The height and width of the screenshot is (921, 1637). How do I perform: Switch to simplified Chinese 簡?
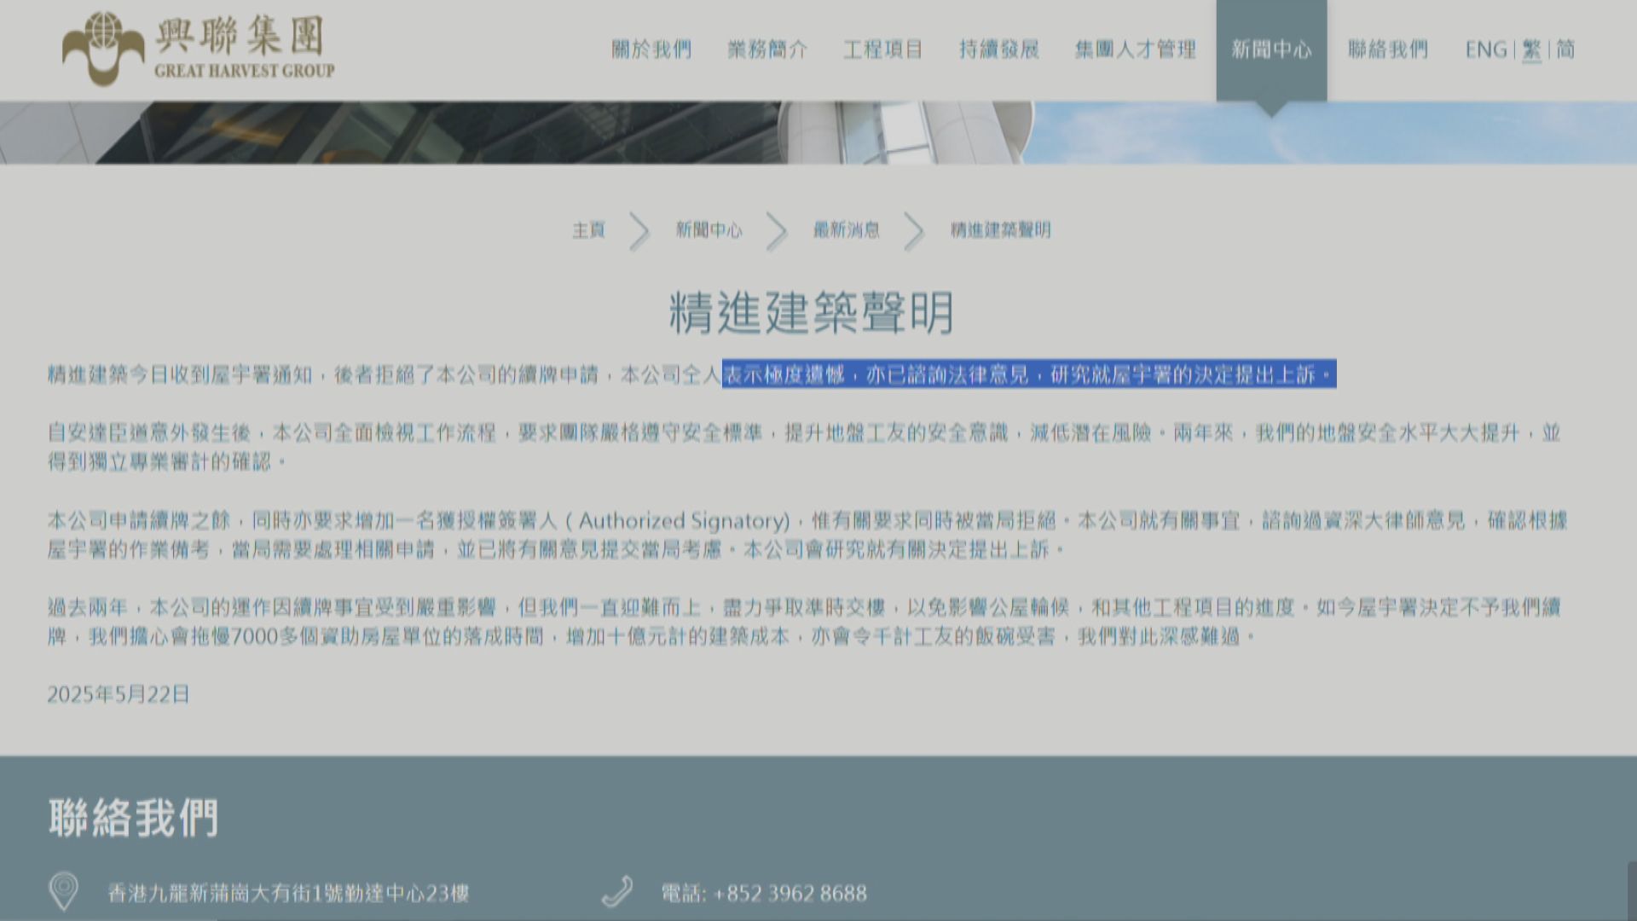coord(1565,49)
